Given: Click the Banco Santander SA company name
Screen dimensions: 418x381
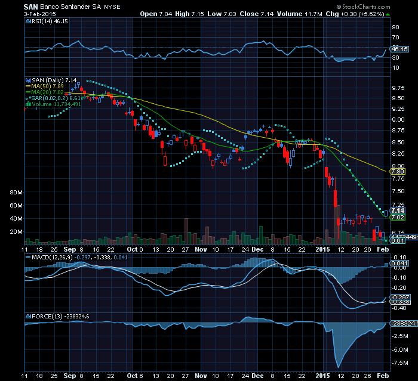Looking at the screenshot, I should 71,7.
